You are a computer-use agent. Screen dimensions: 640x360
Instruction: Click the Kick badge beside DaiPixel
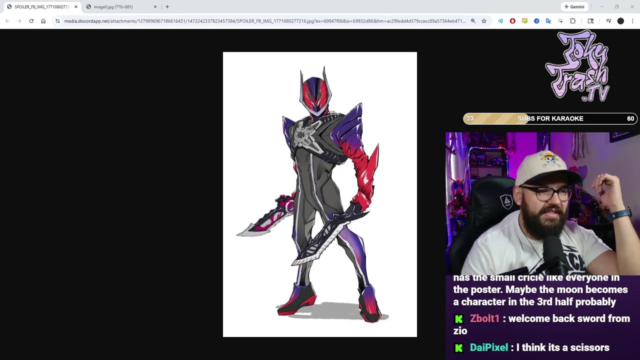pos(458,348)
